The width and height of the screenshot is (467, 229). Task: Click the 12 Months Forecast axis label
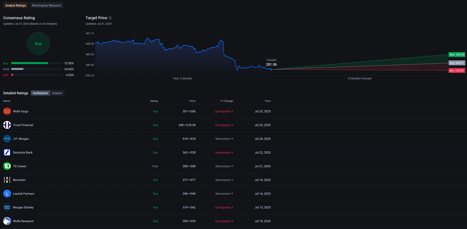[359, 78]
